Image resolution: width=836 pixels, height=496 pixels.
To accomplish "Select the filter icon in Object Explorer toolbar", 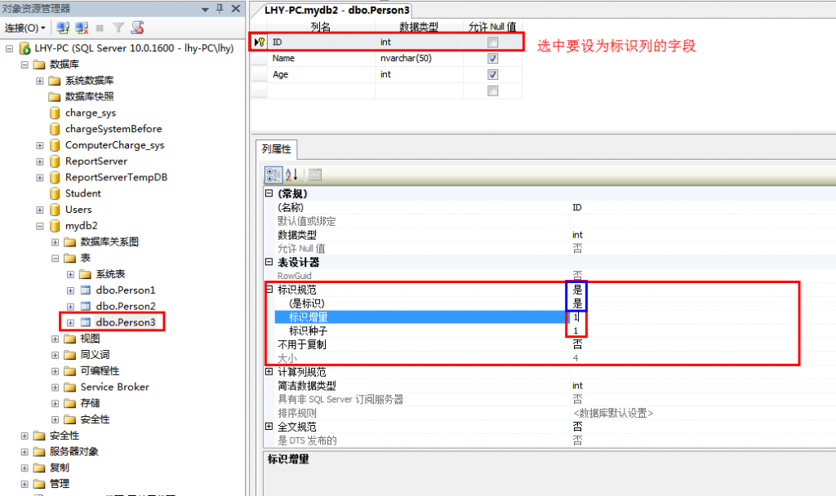I will pos(118,28).
